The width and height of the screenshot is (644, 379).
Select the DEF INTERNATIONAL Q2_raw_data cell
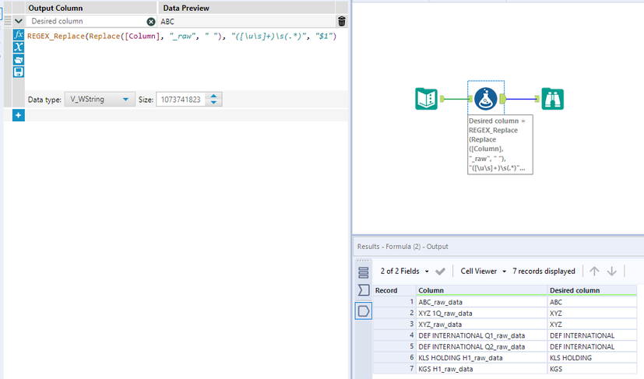(481, 346)
